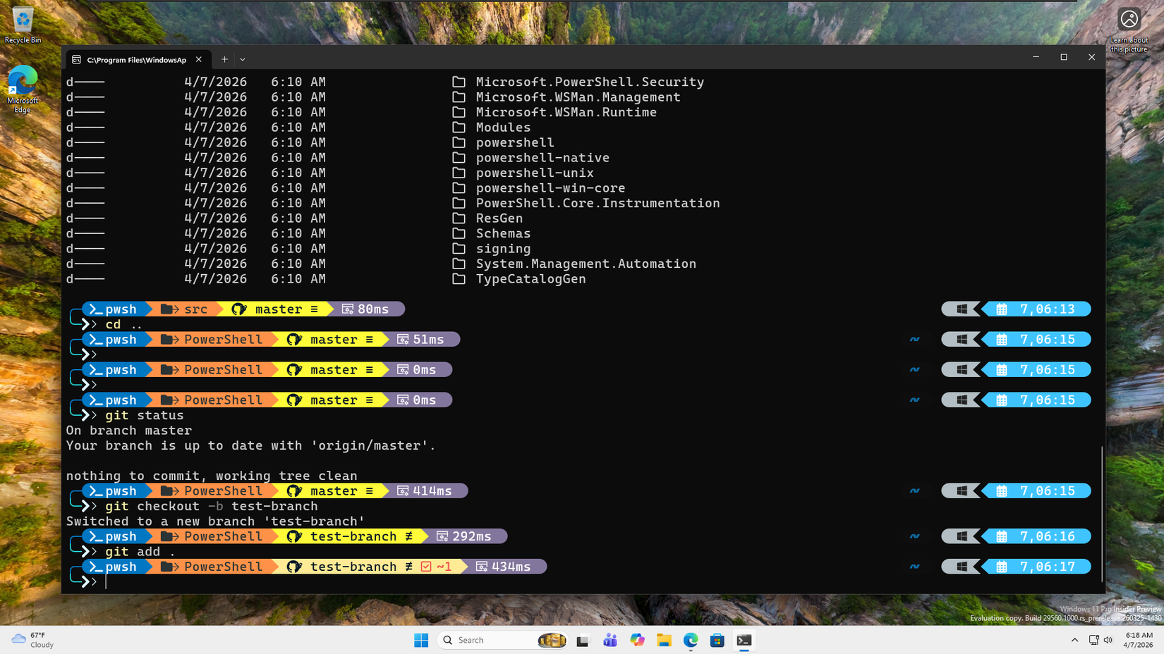Click the 'Microsoft.WSMan.Runtime' entry
The image size is (1164, 654).
pyautogui.click(x=566, y=112)
